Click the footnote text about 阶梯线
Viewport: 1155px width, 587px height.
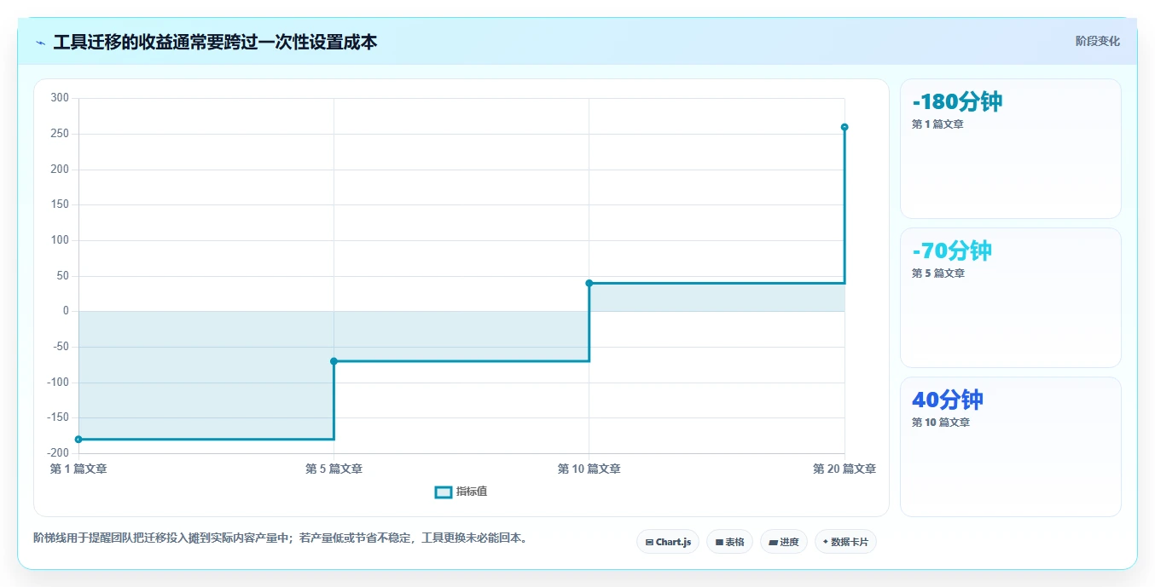point(281,538)
